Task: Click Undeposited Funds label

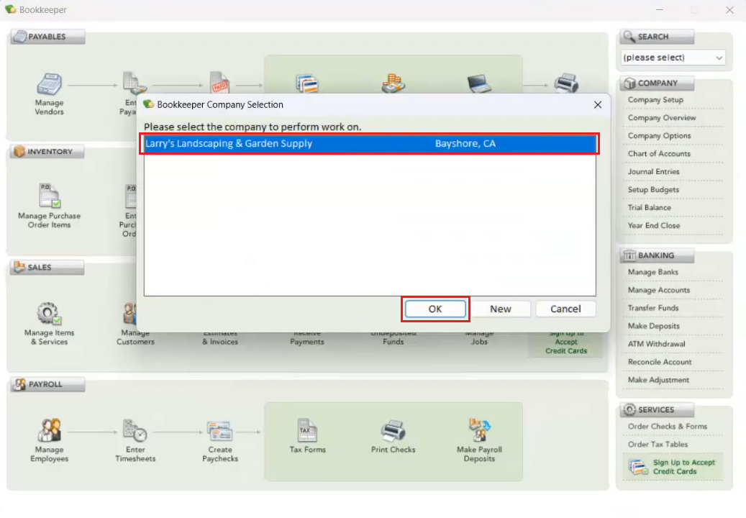Action: tap(393, 337)
